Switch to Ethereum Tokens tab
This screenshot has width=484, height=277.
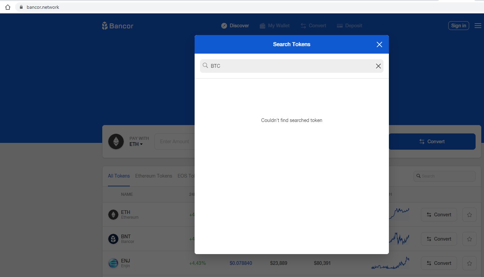coord(153,176)
